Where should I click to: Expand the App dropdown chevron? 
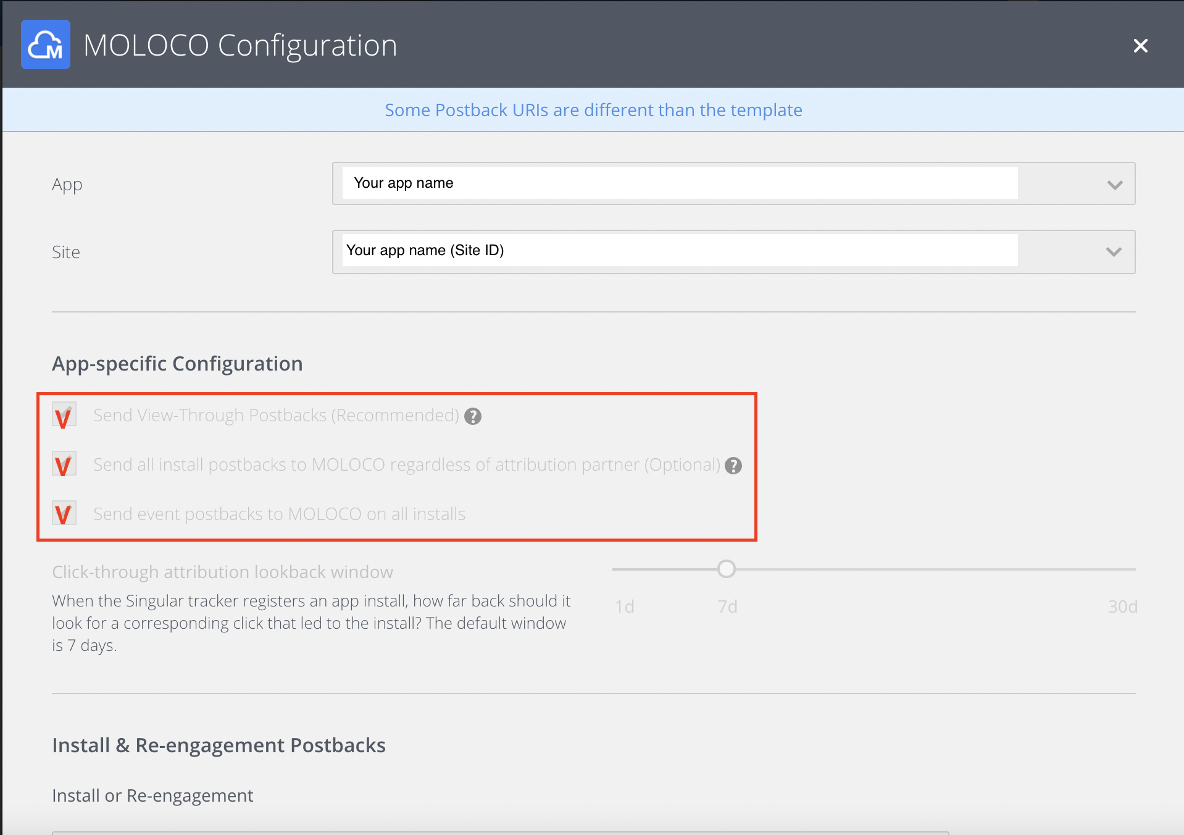click(1114, 185)
